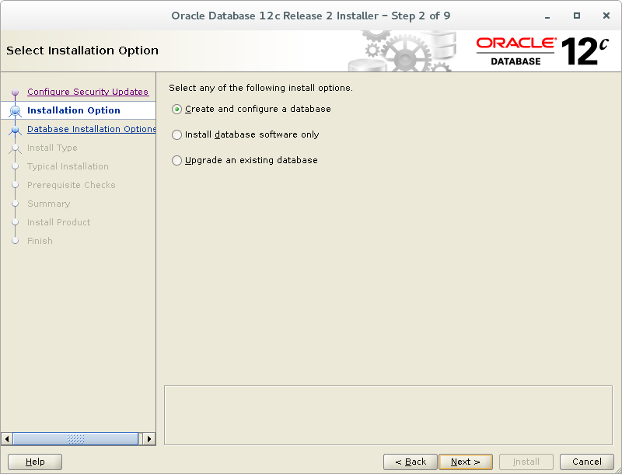Click the Prerequisite Checks step bullet icon

[x=15, y=185]
